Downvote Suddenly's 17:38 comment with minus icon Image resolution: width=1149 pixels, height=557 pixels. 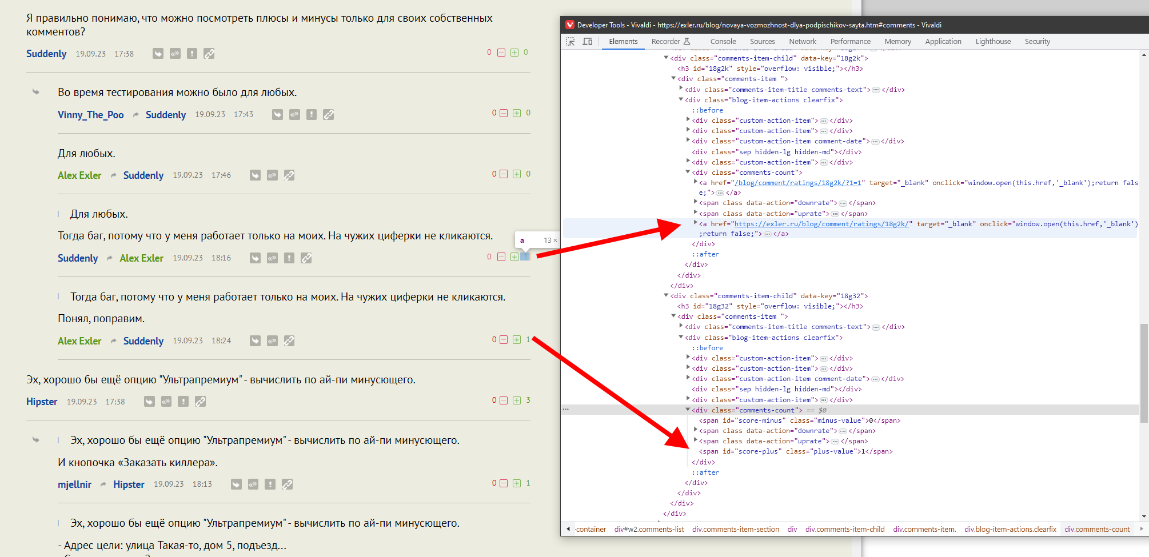click(501, 53)
